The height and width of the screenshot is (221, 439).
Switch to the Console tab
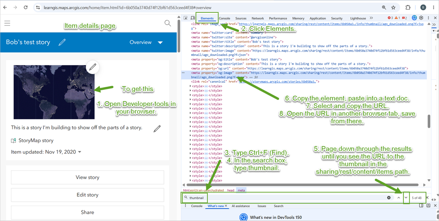225,18
